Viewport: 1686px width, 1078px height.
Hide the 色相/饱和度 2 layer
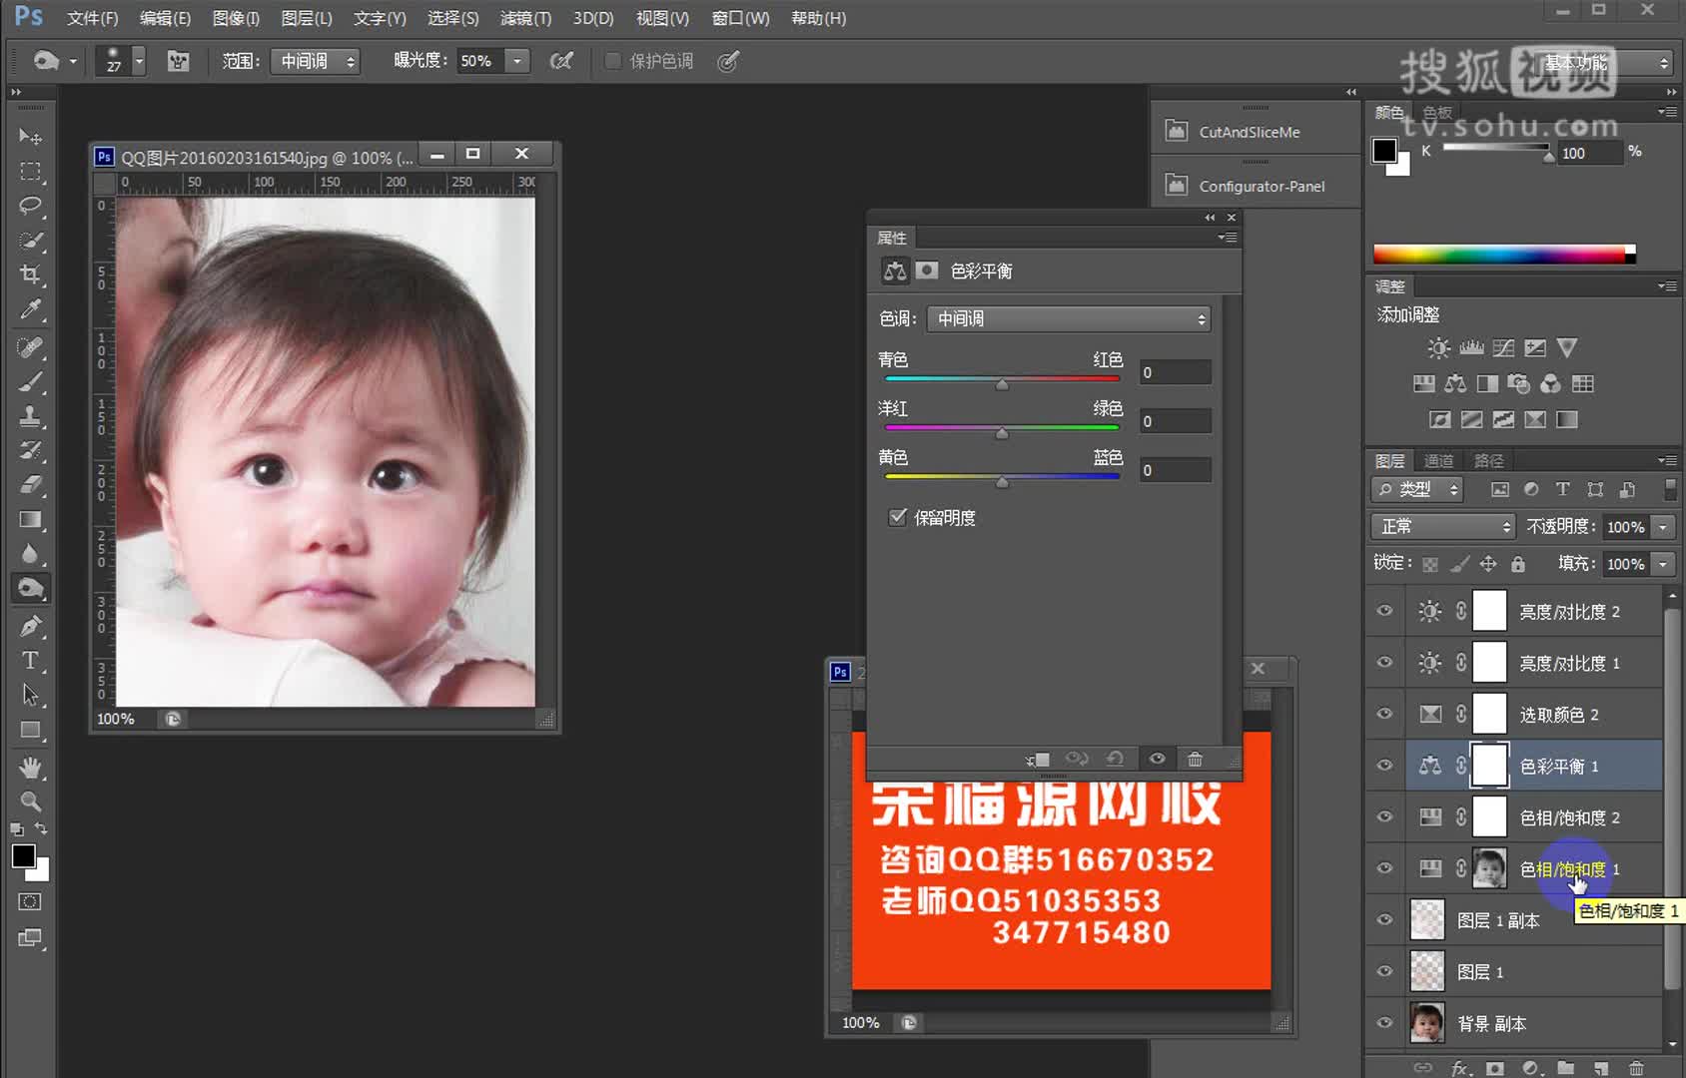point(1384,816)
